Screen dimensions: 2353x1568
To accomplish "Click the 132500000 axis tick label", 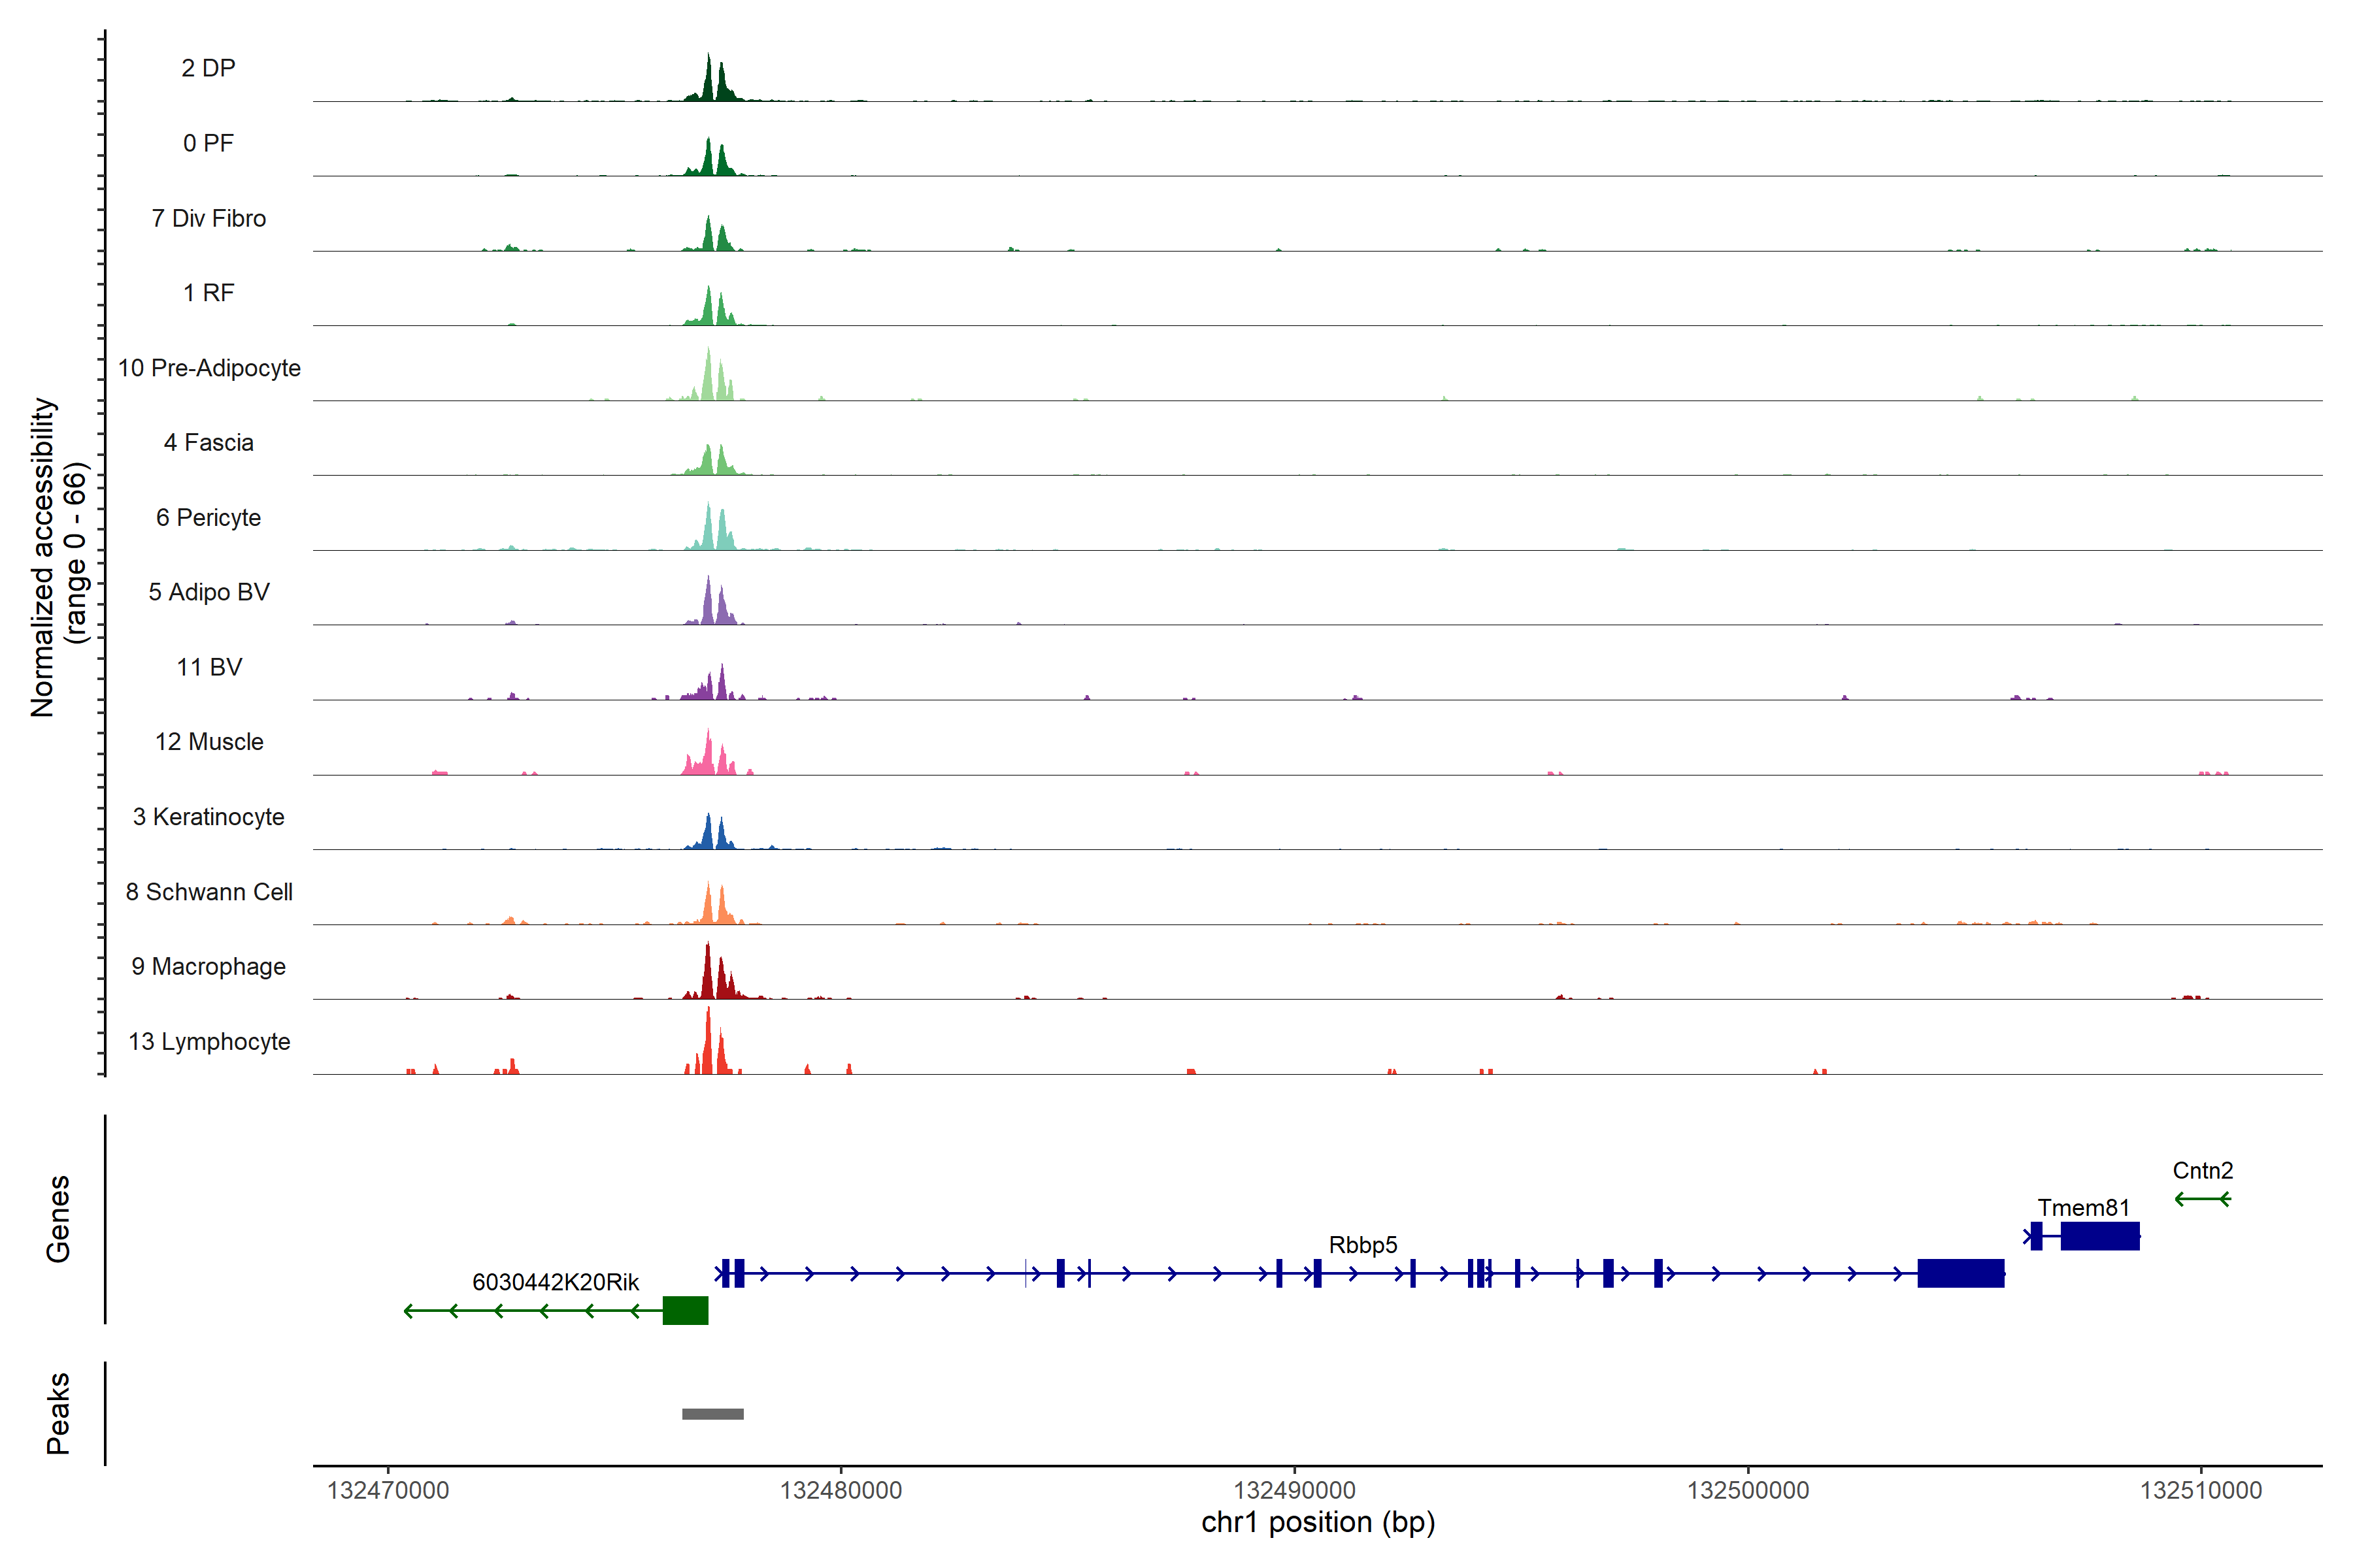I will point(1748,1490).
